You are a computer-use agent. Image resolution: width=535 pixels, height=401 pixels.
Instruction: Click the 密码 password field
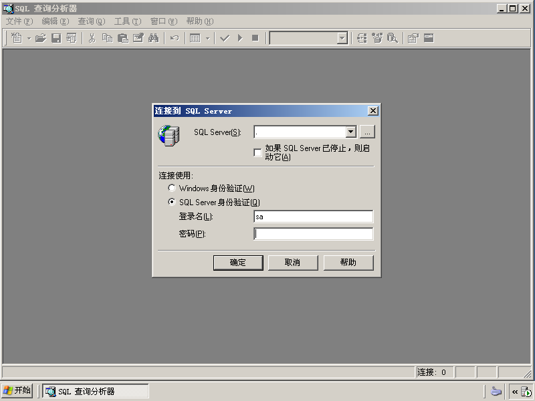coord(313,233)
